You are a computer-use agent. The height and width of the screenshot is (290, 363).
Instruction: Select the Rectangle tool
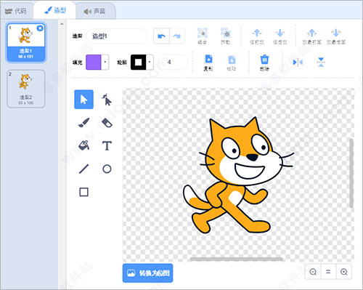83,192
